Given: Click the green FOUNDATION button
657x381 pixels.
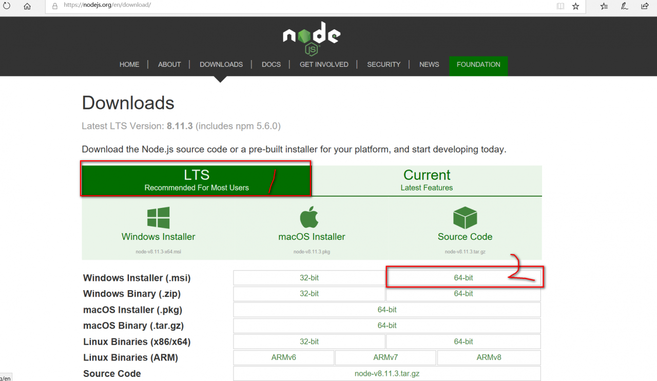Looking at the screenshot, I should 478,66.
